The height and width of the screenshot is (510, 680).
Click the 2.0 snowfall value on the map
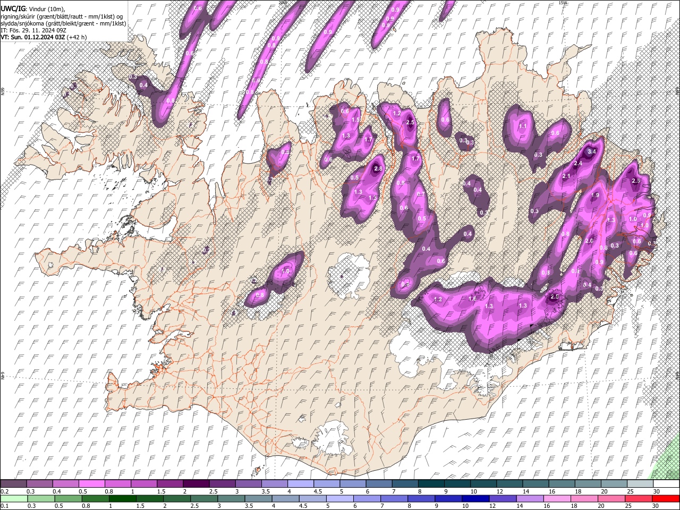589,241
